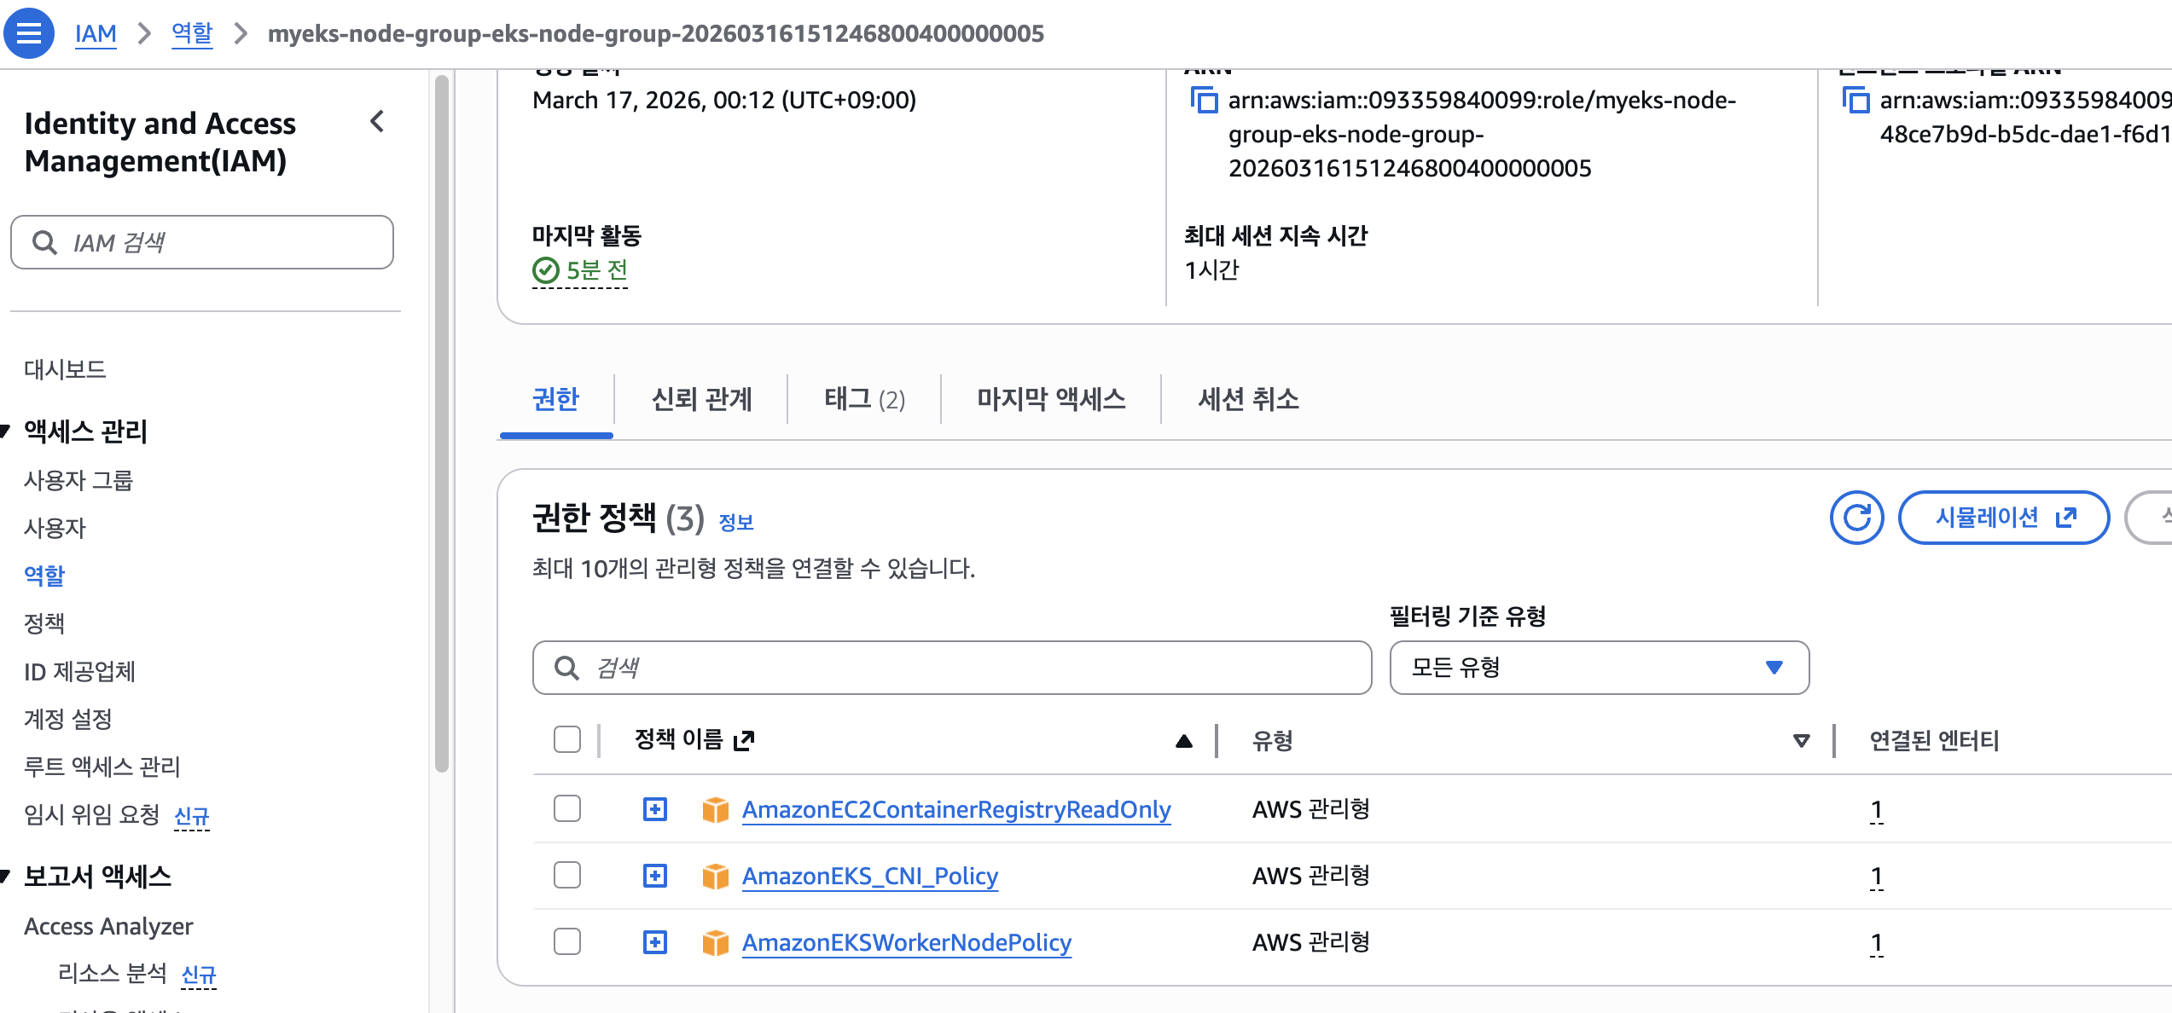Image resolution: width=2172 pixels, height=1013 pixels.
Task: Click the AmazonEKSWorkerNodePolicy policy box icon
Action: (715, 942)
